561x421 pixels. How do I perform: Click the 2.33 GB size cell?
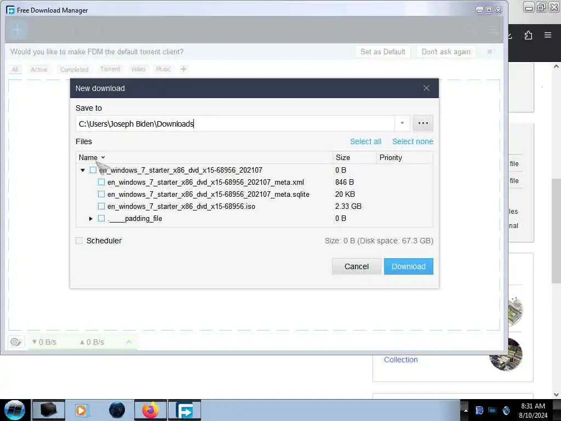(x=348, y=206)
